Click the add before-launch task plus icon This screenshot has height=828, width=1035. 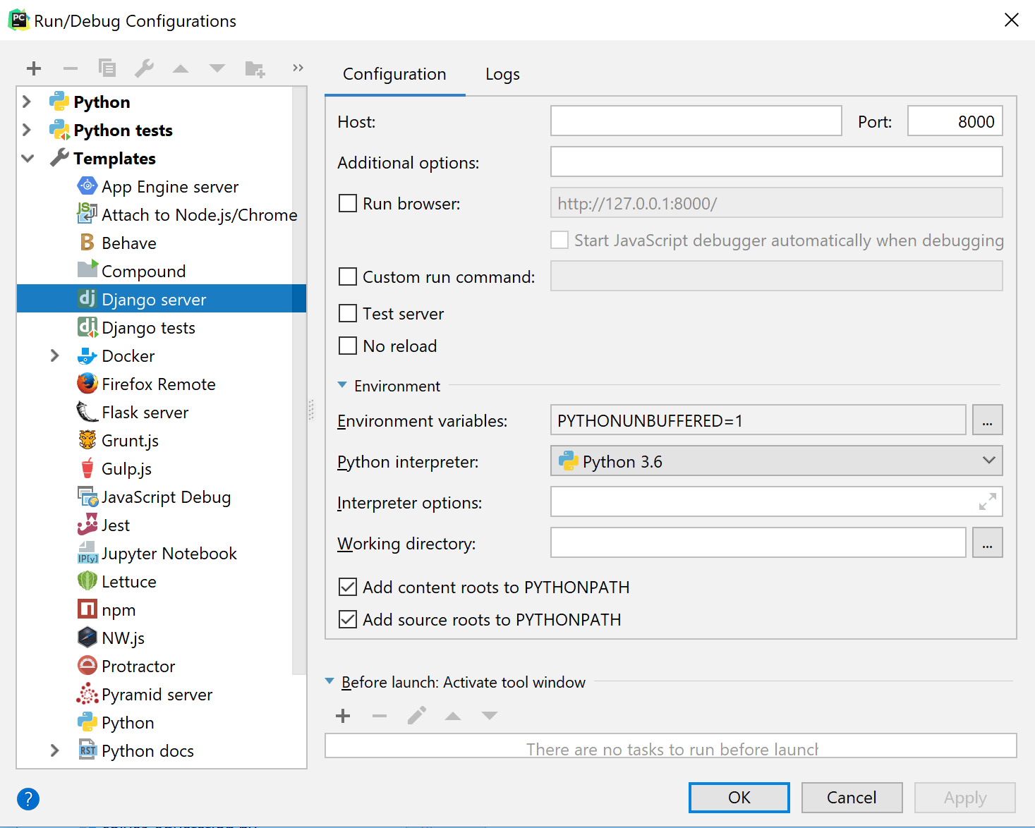pyautogui.click(x=343, y=716)
